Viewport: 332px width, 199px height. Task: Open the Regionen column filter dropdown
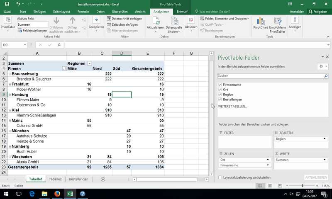(89, 63)
